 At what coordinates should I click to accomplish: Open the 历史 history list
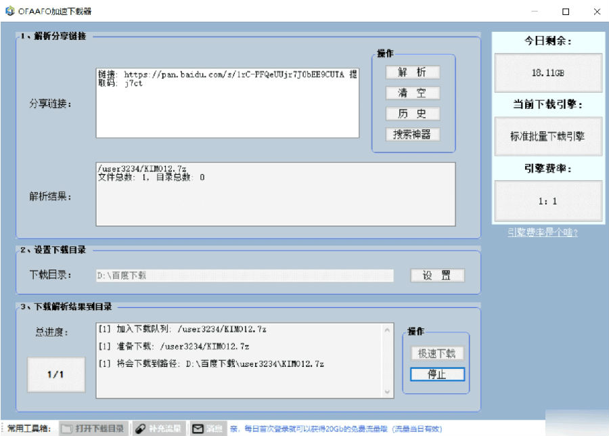(x=412, y=114)
